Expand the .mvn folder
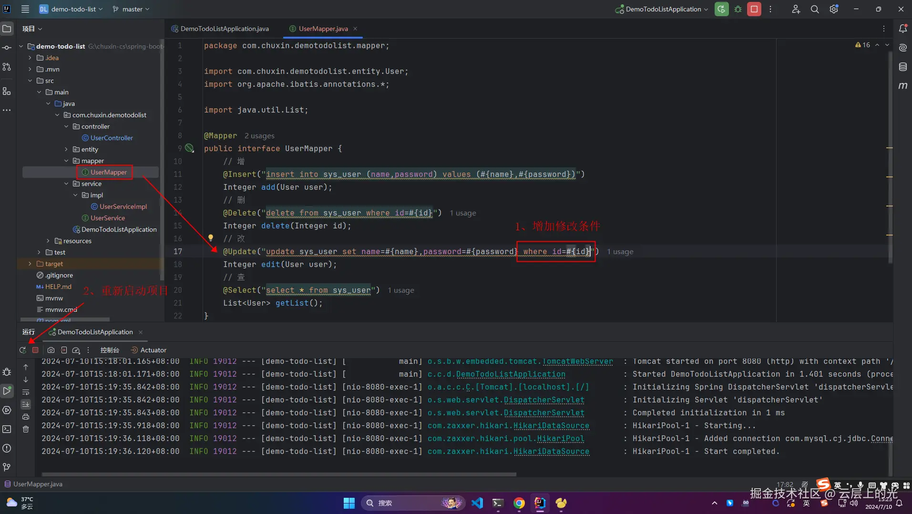This screenshot has height=514, width=912. tap(30, 69)
